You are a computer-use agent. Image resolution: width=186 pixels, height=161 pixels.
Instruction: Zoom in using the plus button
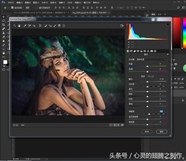pyautogui.click(x=17, y=125)
